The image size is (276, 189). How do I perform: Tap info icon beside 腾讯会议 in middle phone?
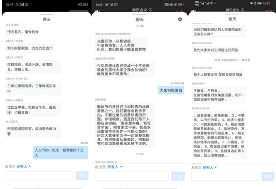150,10
